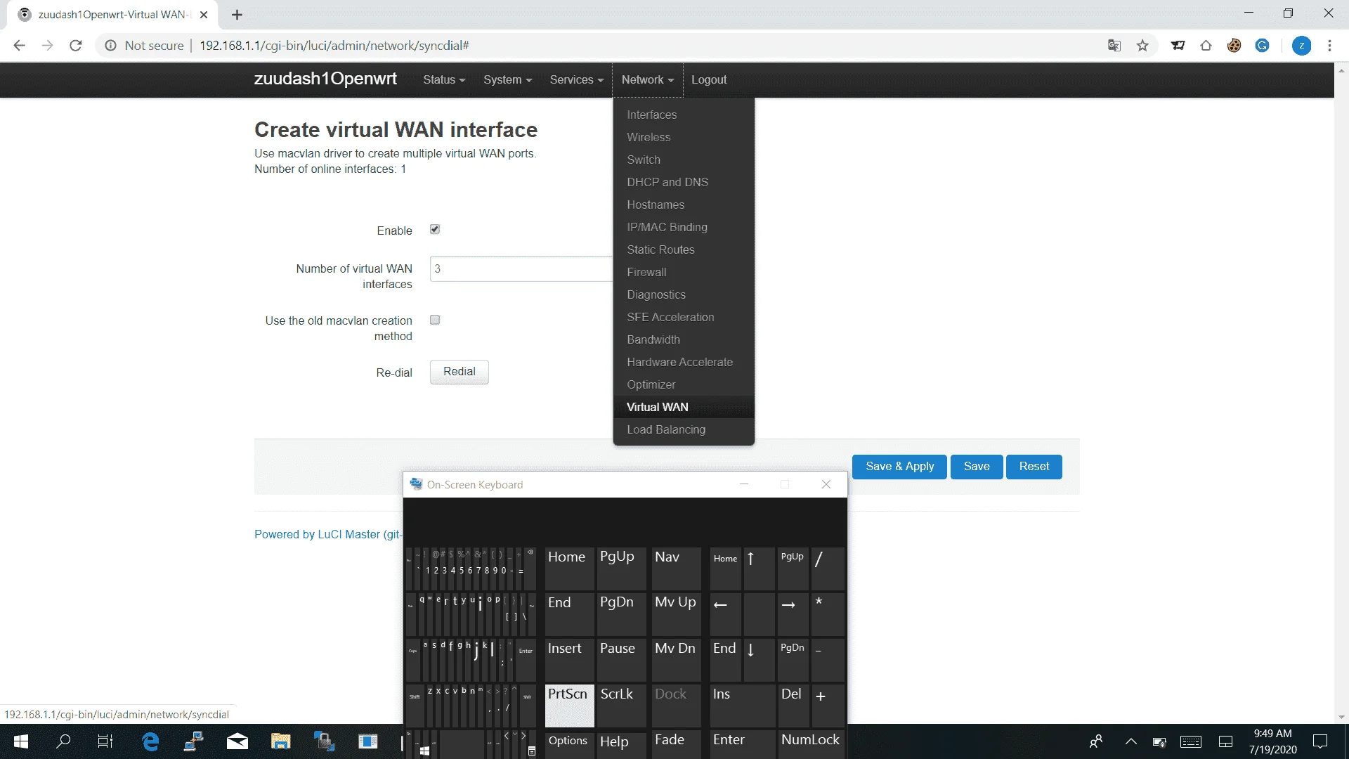Open DHCP and DNS menu entry
1349x759 pixels.
684,182
